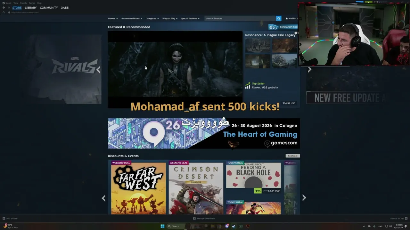Open the Wishlist link
The image size is (410, 230).
(x=291, y=19)
